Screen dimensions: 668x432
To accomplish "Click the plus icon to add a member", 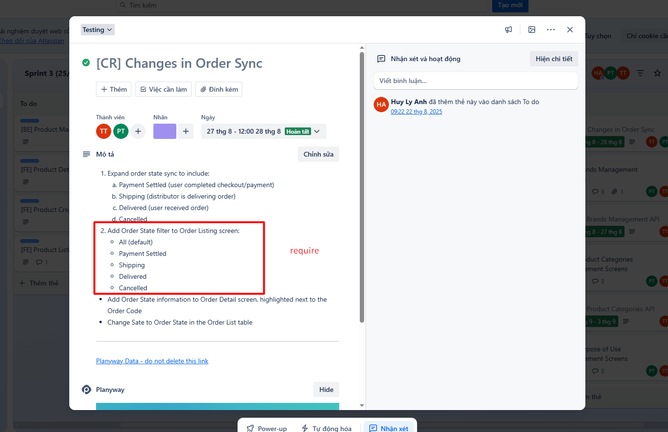I will point(138,131).
